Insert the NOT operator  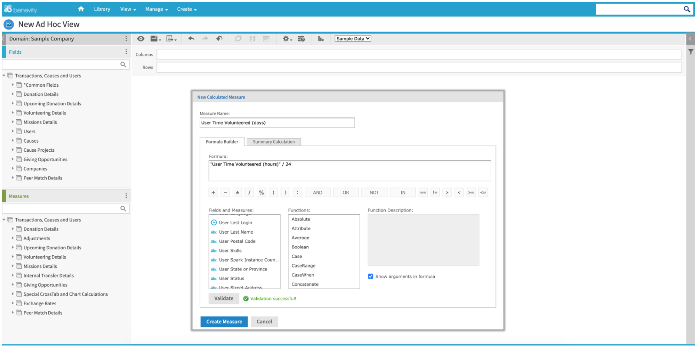click(x=374, y=193)
